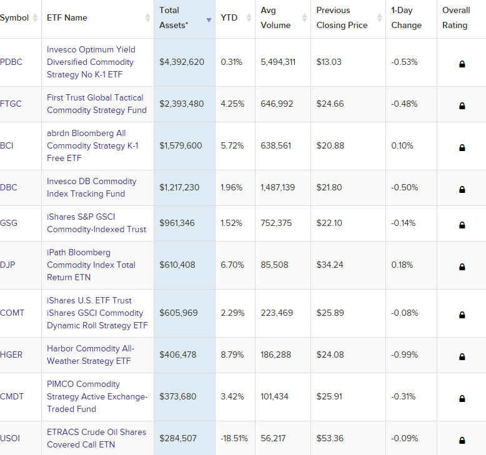Click the DBC row lock icon
Viewport: 486px width, 455px height.
pos(462,189)
